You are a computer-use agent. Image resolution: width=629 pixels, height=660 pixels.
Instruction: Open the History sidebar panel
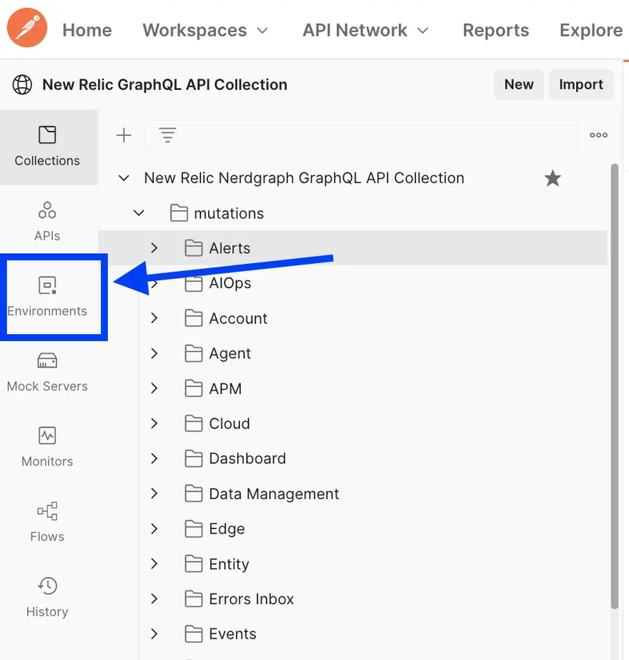click(x=47, y=597)
